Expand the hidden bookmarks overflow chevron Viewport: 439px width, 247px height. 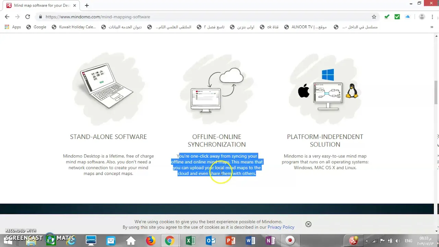(432, 27)
